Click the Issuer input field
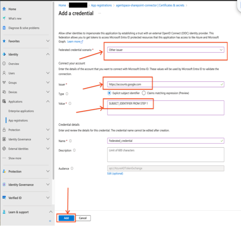 [166, 84]
